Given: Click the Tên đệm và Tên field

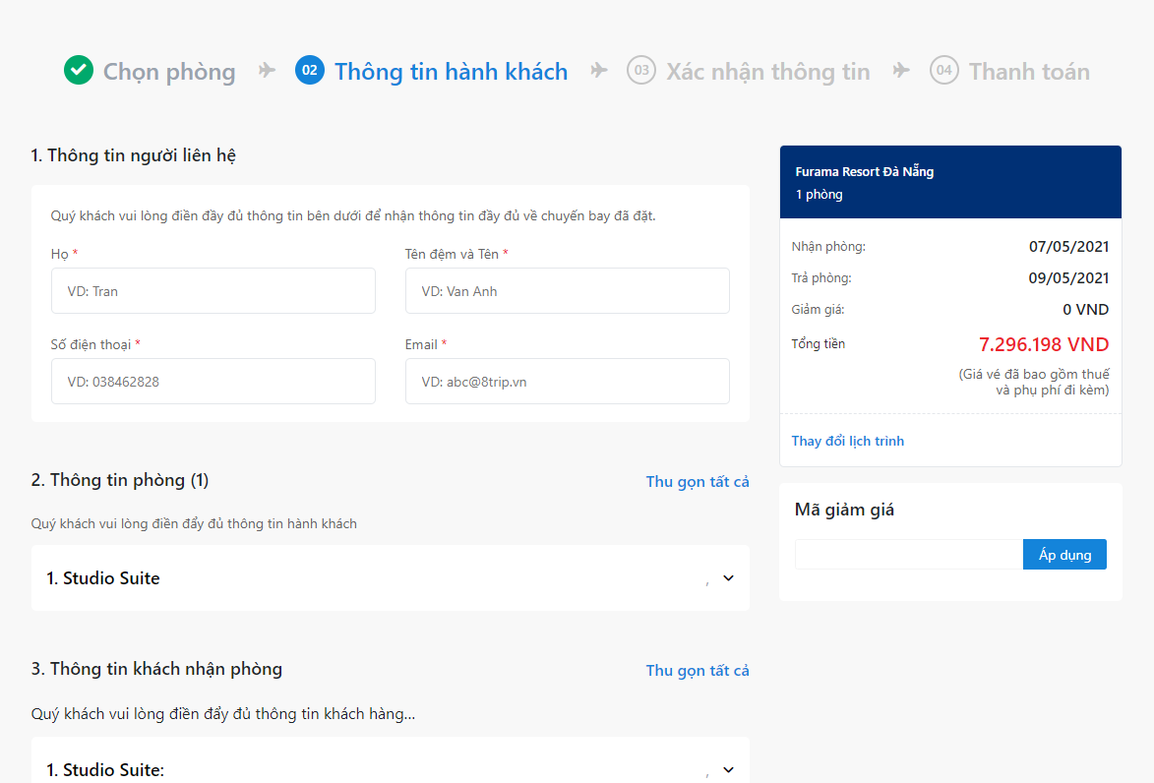Looking at the screenshot, I should [567, 291].
